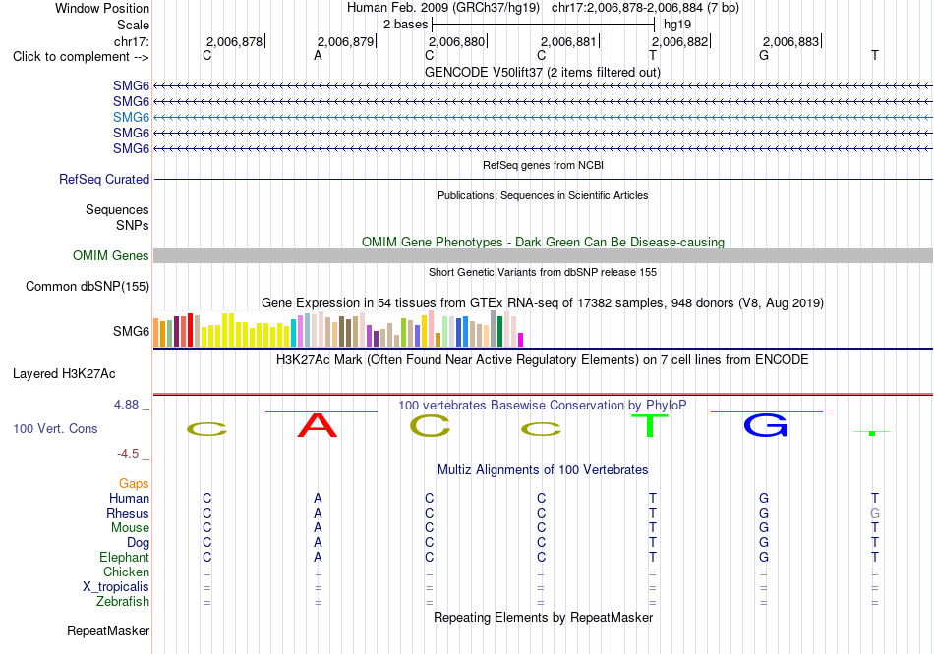Click the Mouse alignment row label
The width and height of the screenshot is (934, 654).
(130, 528)
